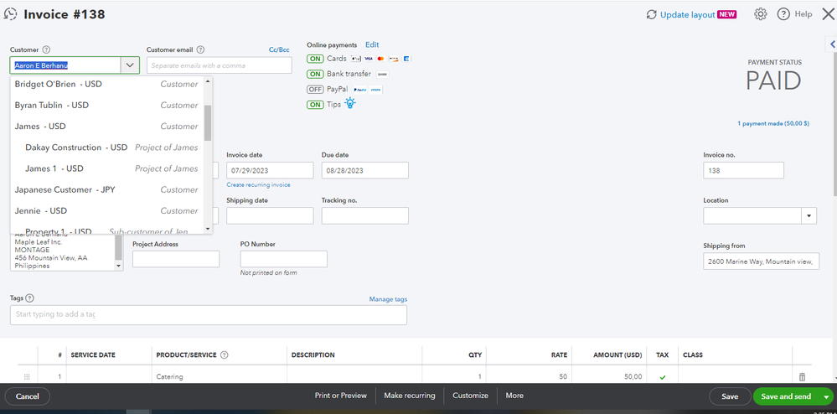Click the Save and send button

(x=786, y=396)
